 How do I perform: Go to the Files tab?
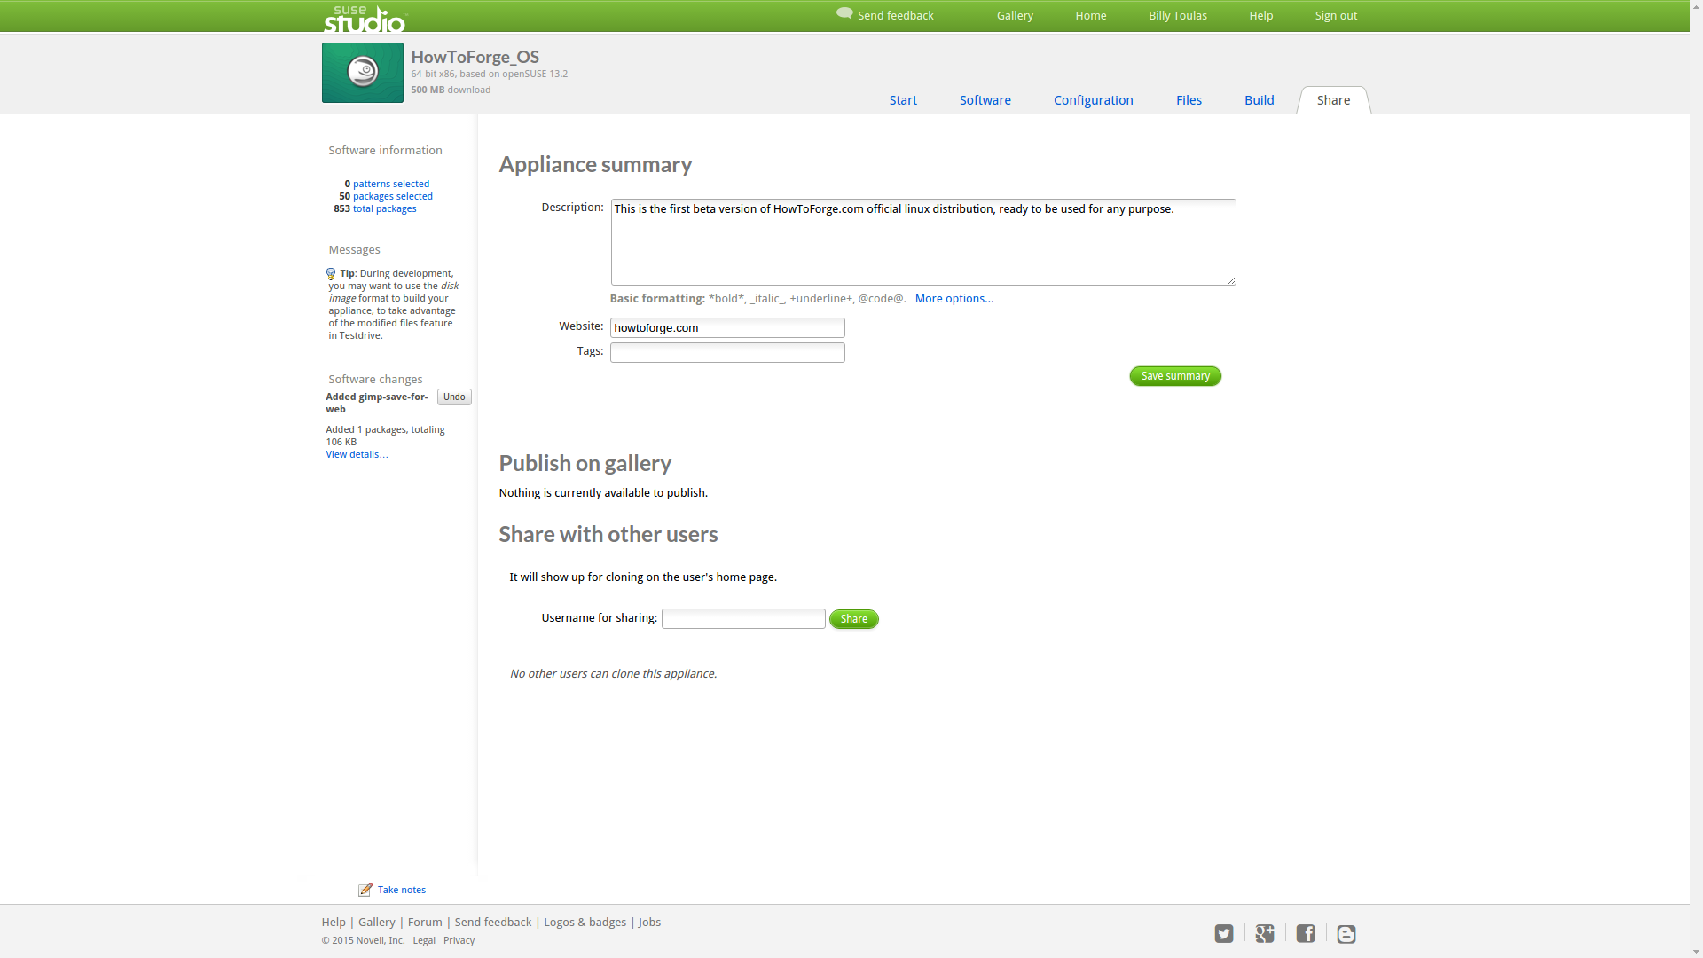(x=1189, y=100)
